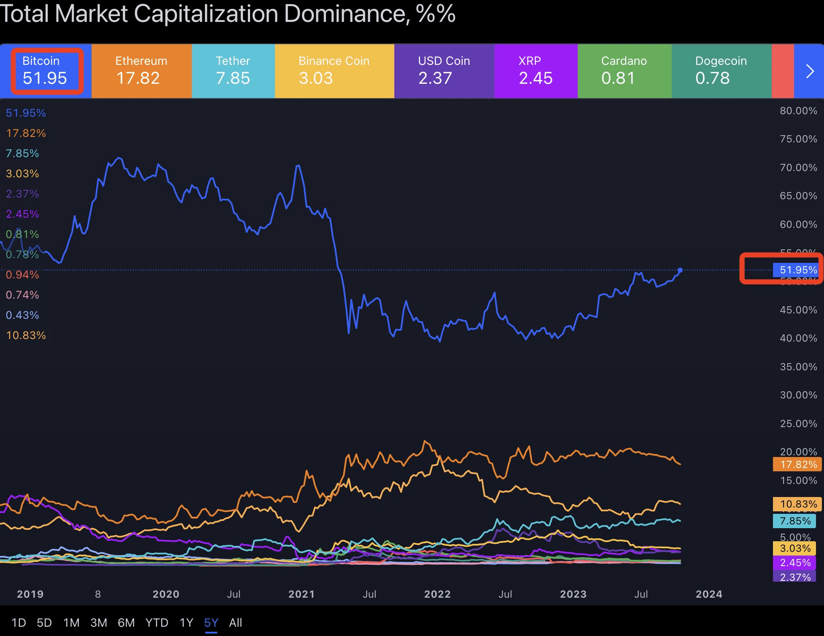Image resolution: width=824 pixels, height=636 pixels.
Task: Click the XRP 2.45 tile
Action: [536, 71]
